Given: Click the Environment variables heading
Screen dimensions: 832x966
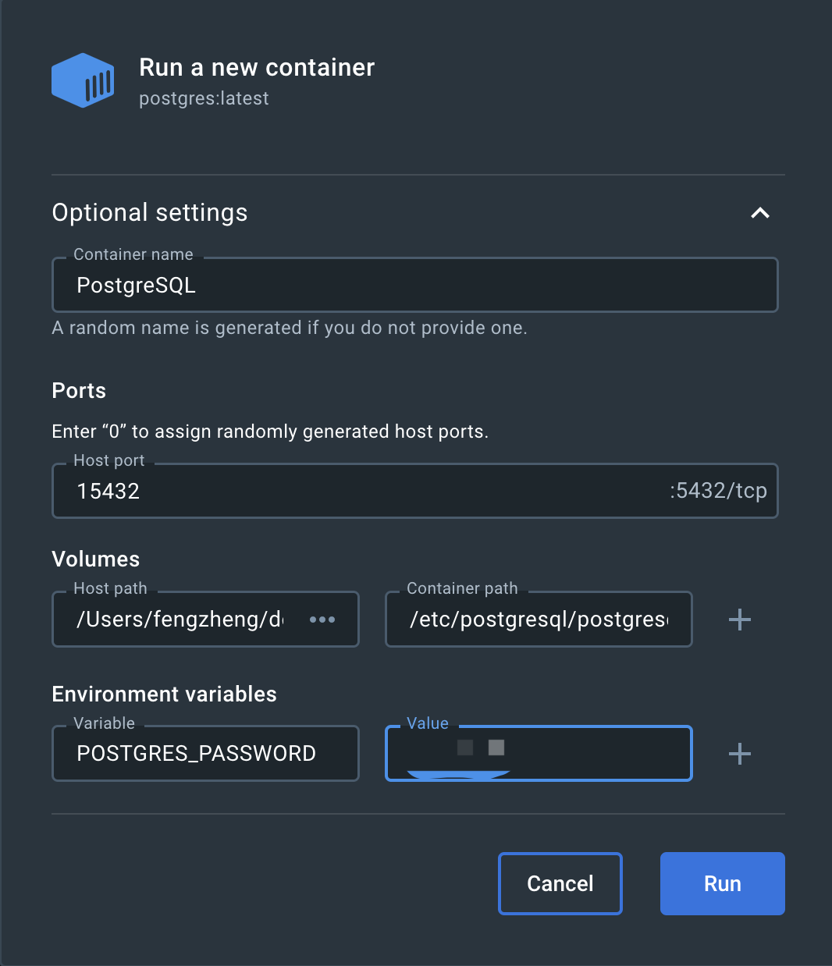Looking at the screenshot, I should [x=164, y=694].
